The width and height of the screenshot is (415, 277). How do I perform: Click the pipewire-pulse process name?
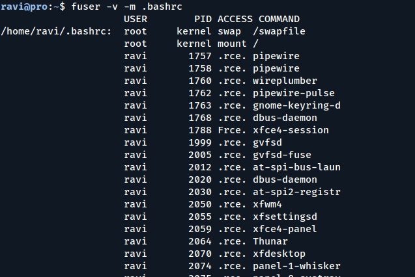291,93
